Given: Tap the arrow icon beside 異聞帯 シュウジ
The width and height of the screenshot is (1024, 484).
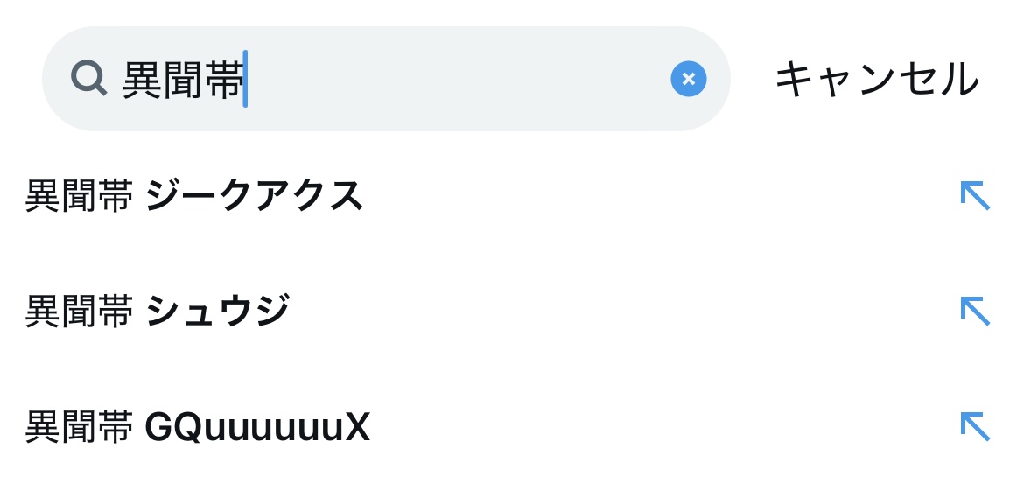Looking at the screenshot, I should (974, 312).
